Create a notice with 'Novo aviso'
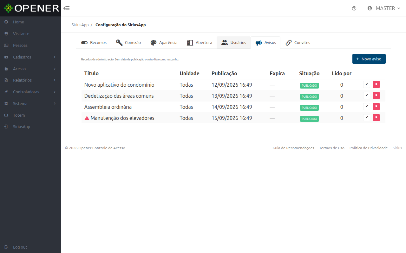 (369, 59)
